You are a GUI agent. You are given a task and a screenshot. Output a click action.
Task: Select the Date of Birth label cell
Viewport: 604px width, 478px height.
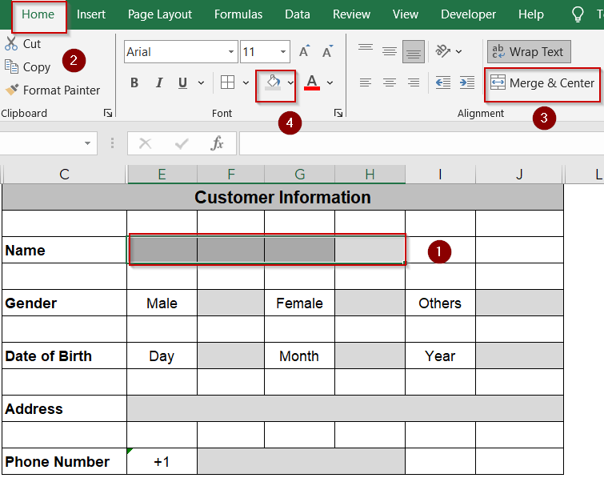pos(64,355)
